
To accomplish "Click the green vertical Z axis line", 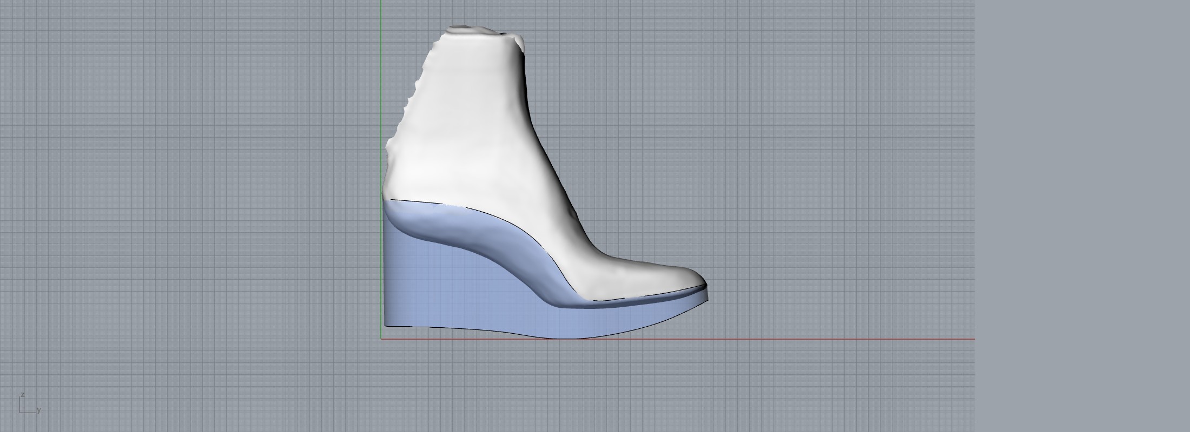I will click(x=381, y=81).
